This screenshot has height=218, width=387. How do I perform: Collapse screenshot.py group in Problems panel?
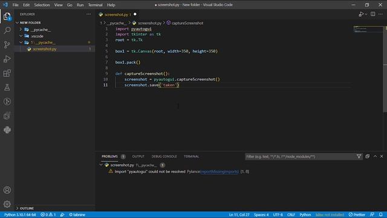pyautogui.click(x=101, y=165)
